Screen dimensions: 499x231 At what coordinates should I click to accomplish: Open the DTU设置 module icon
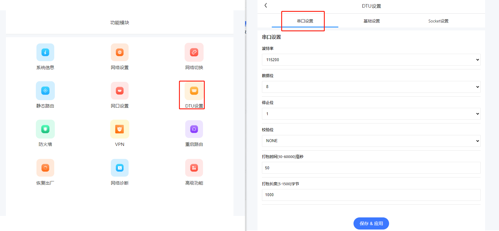point(194,91)
